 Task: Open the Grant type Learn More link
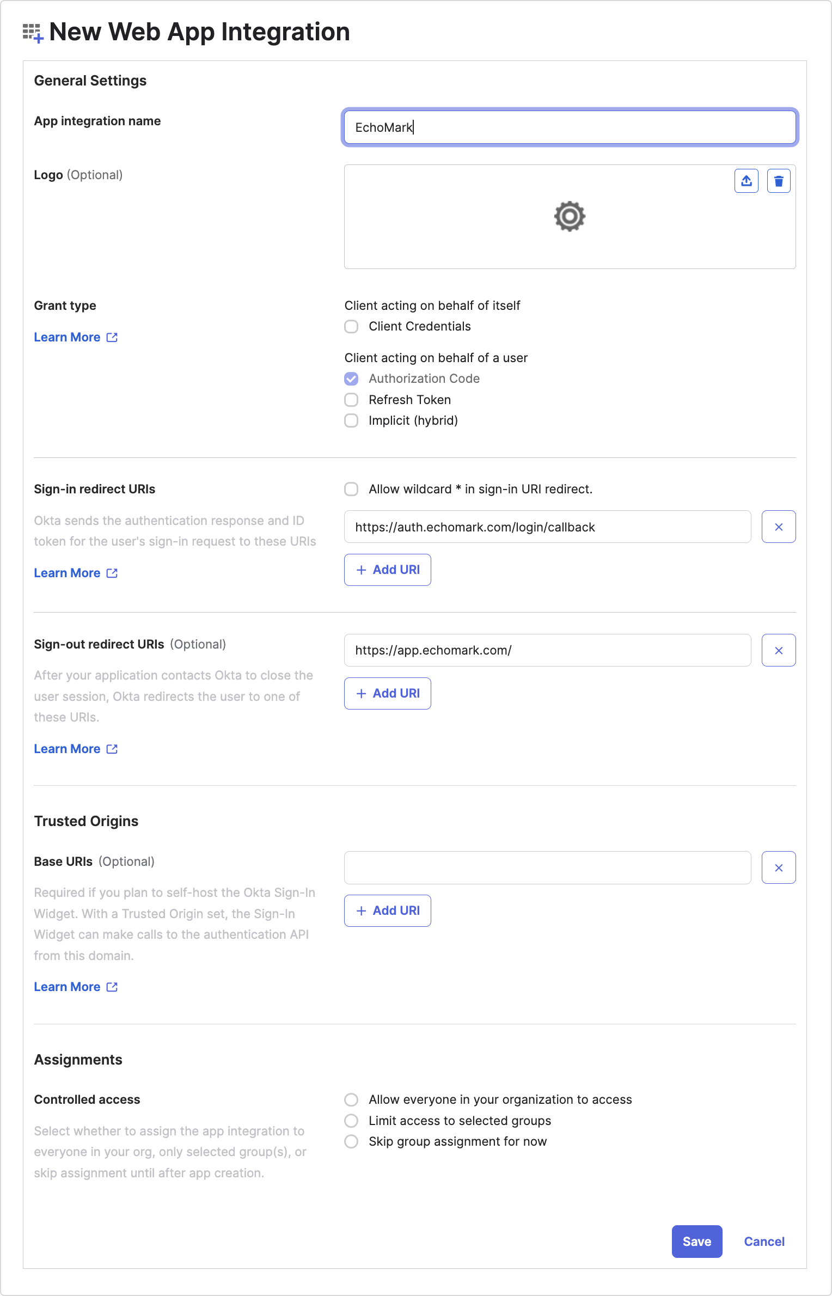click(x=76, y=337)
